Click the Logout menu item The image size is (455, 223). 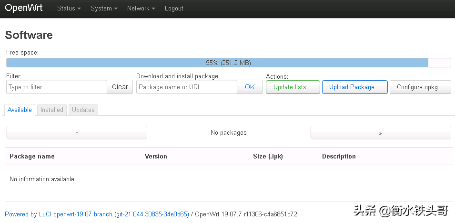coord(174,9)
